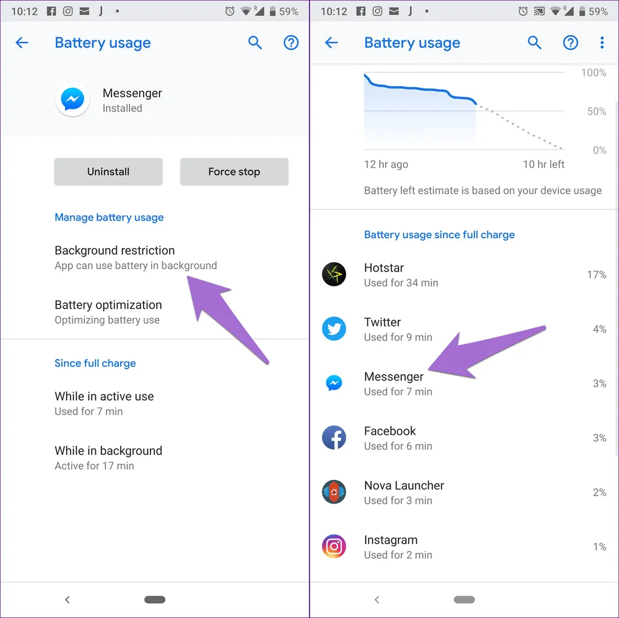Screen dimensions: 619x618
Task: Uninstall the Messenger app
Action: tap(108, 172)
